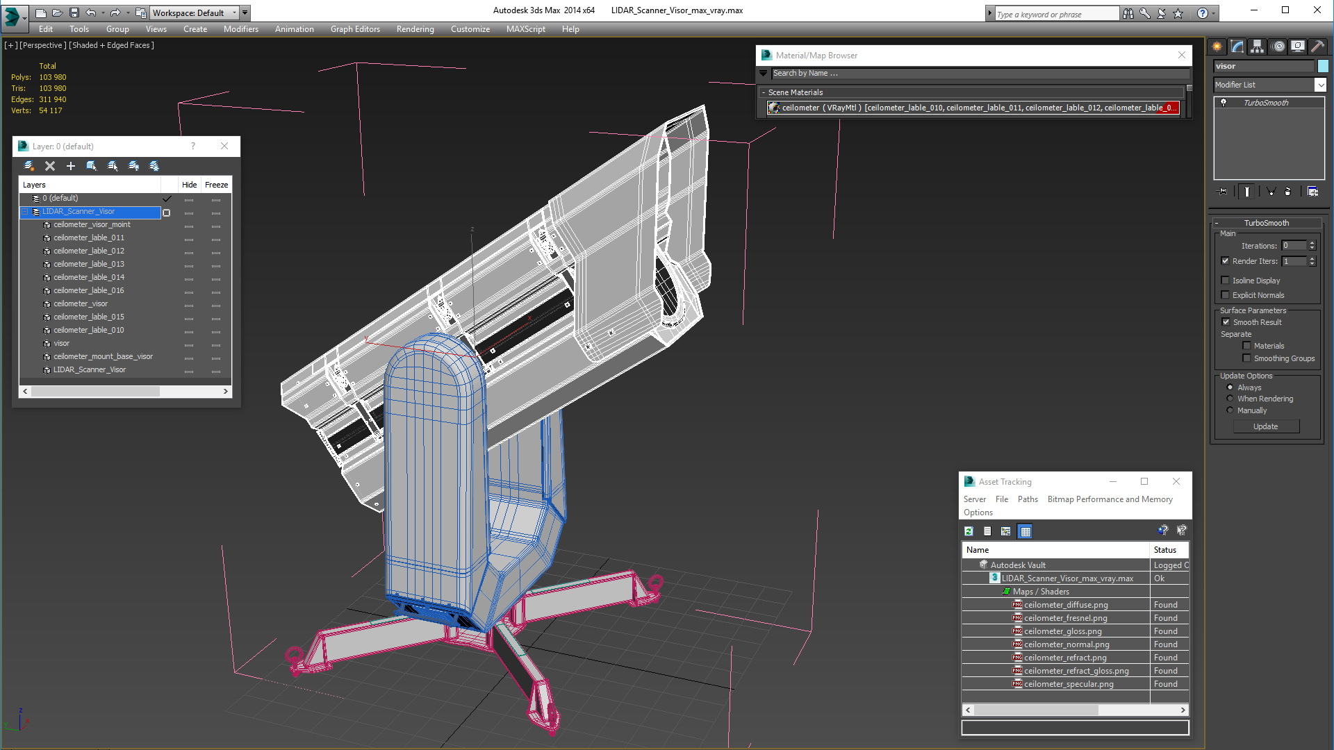Open the Workspace Default dropdown
The image size is (1334, 750).
[x=234, y=12]
